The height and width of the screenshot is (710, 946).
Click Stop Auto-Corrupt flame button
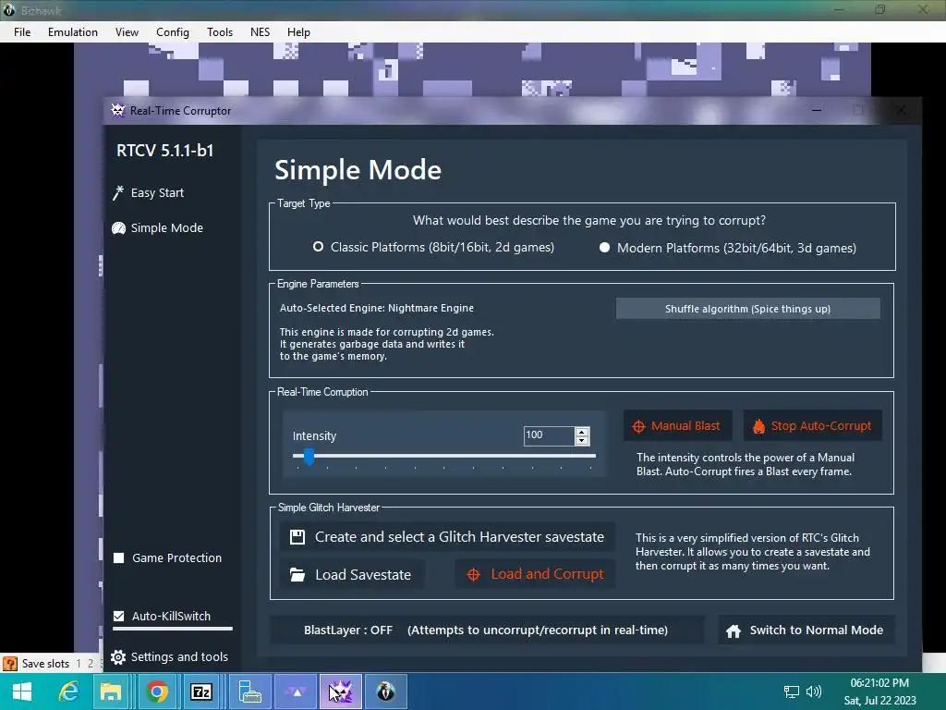(812, 425)
